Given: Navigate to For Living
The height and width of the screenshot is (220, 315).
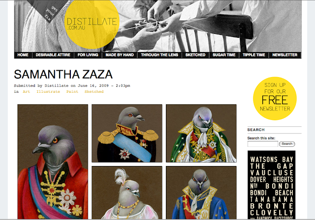Looking at the screenshot, I should [88, 55].
